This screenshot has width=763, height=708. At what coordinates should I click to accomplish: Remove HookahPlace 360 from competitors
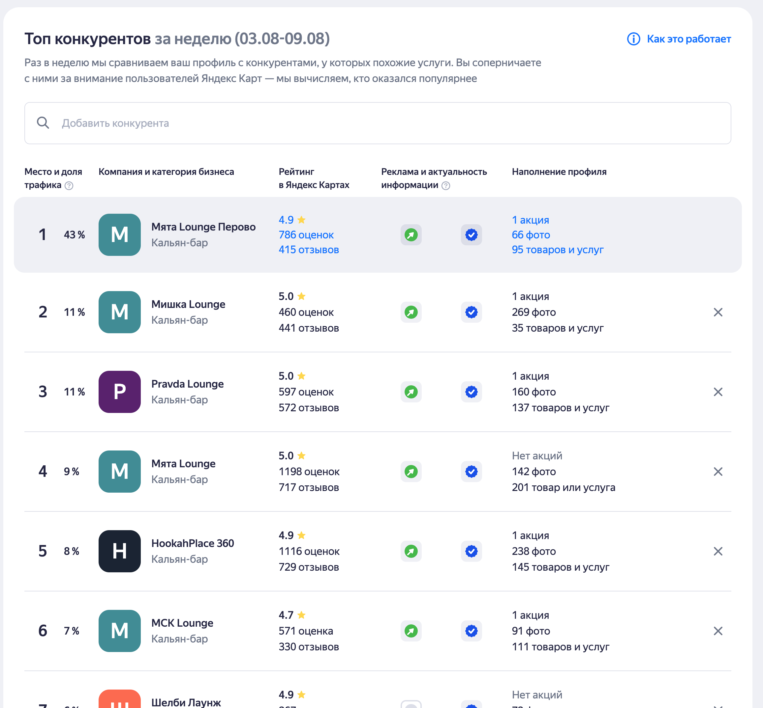(718, 551)
